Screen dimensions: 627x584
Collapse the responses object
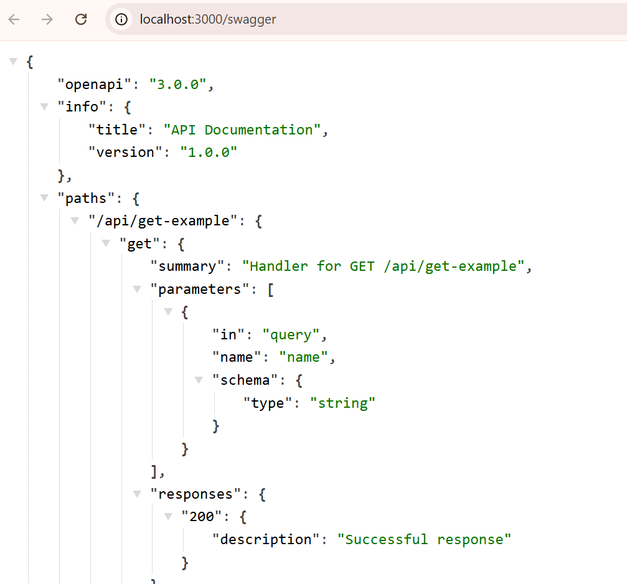(136, 494)
